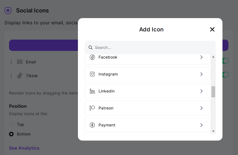Toggle the Tiktok icon switch
This screenshot has width=238, height=155.
[x=225, y=75]
